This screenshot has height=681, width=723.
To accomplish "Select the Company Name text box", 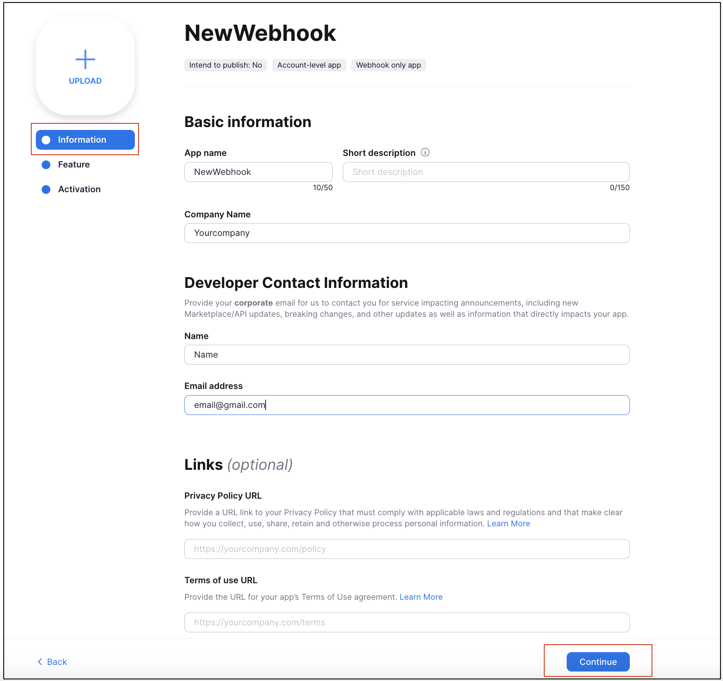I will [407, 233].
